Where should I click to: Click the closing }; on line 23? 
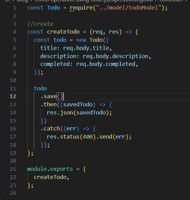(30, 185)
